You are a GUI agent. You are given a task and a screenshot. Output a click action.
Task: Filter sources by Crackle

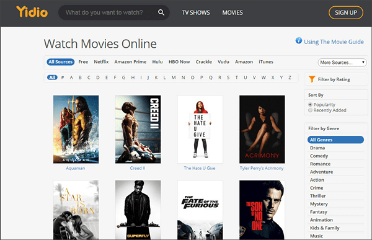coord(204,62)
